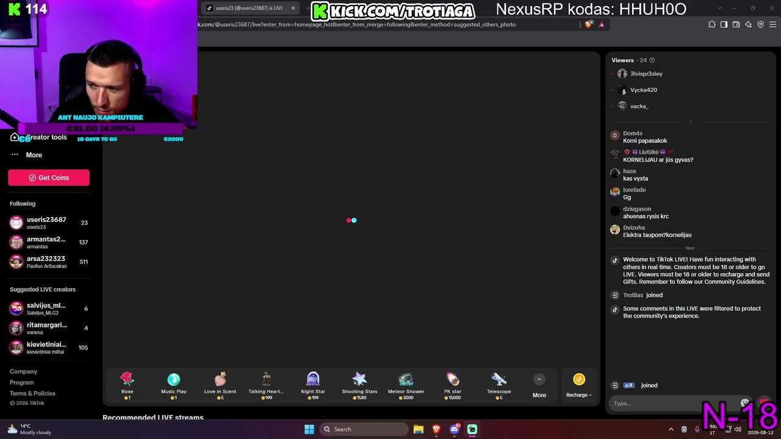The width and height of the screenshot is (781, 439).
Task: Click the Trotilas joined username in chat
Action: (x=633, y=295)
